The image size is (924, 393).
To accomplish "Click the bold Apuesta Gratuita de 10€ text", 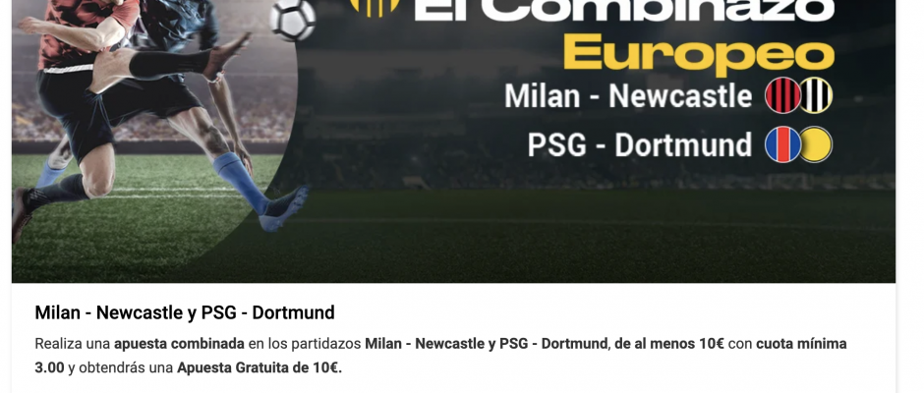I will tap(260, 368).
